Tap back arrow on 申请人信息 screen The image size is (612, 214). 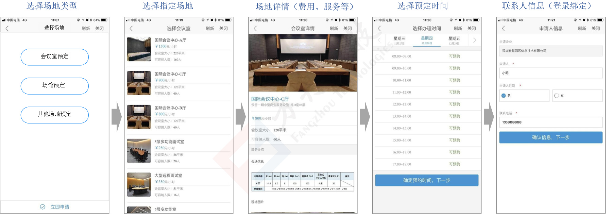504,29
